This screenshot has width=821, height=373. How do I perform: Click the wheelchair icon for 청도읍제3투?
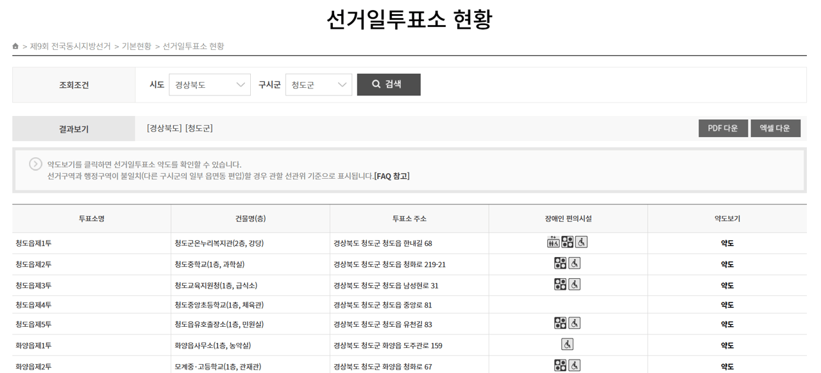click(x=575, y=284)
